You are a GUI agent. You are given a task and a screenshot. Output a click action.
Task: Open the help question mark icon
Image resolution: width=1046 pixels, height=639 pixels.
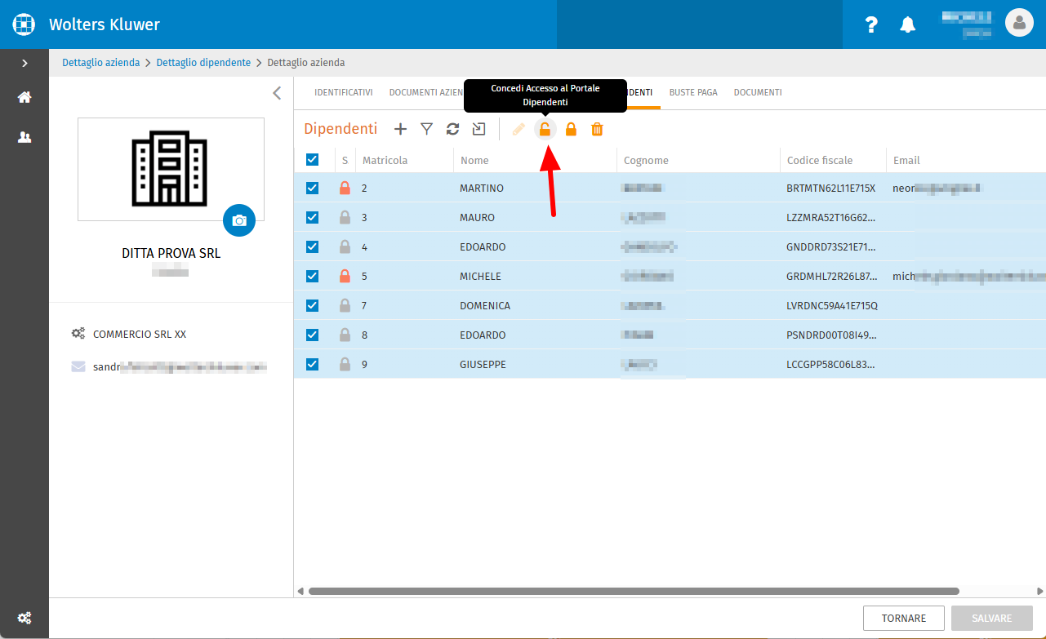871,24
